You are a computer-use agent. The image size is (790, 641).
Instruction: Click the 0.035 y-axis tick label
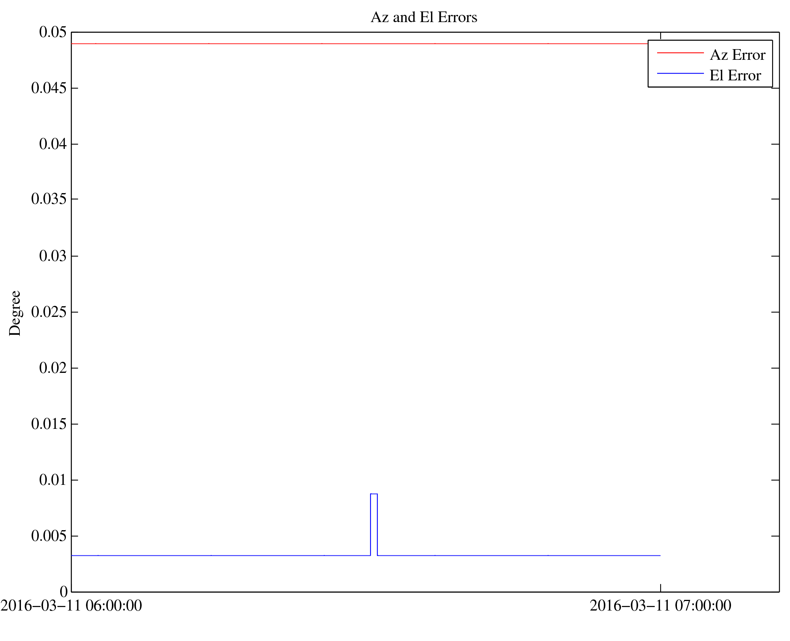click(49, 199)
